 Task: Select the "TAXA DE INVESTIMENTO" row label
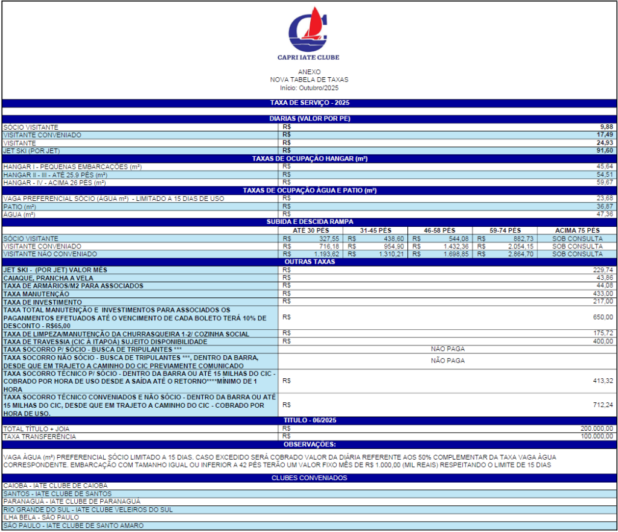pyautogui.click(x=42, y=302)
